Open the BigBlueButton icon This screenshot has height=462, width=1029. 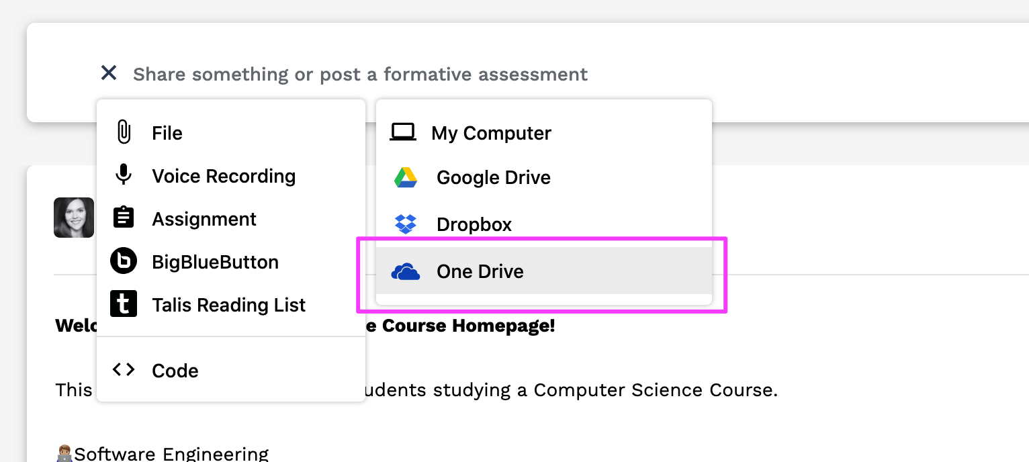point(124,261)
